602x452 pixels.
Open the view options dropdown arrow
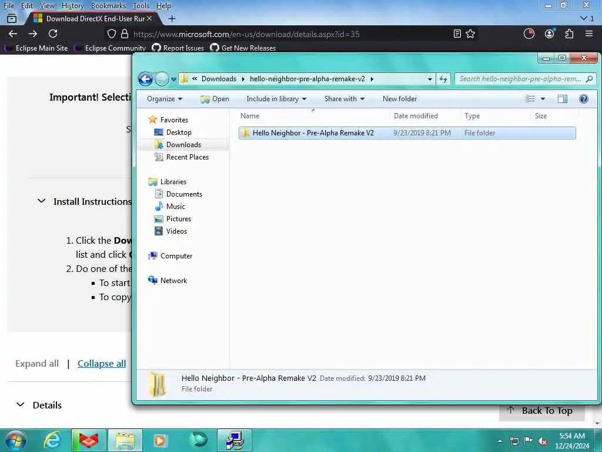[x=543, y=99]
